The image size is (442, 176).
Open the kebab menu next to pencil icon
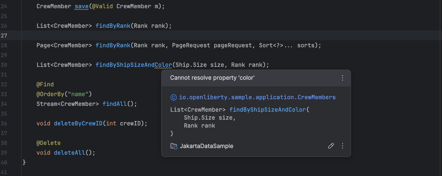point(342,146)
